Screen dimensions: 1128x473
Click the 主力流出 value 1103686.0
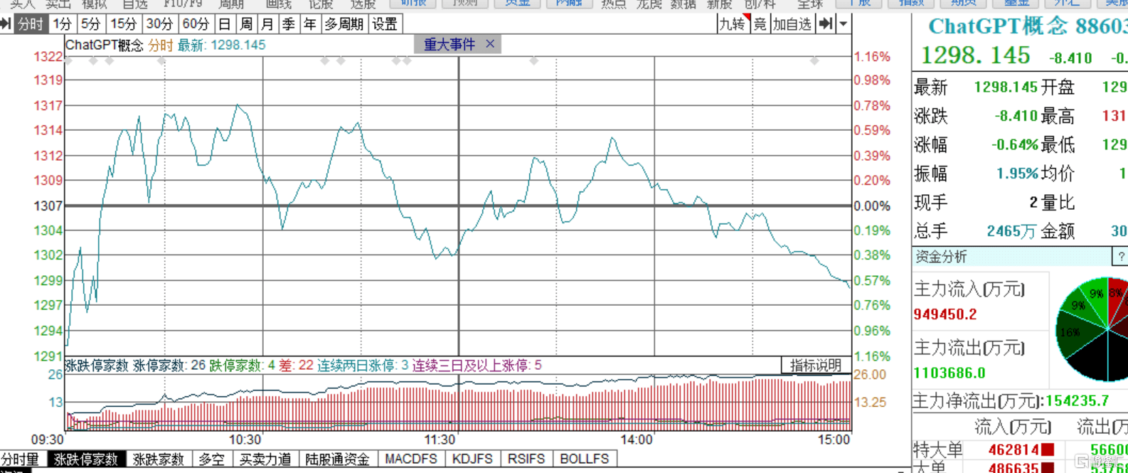[x=949, y=373]
